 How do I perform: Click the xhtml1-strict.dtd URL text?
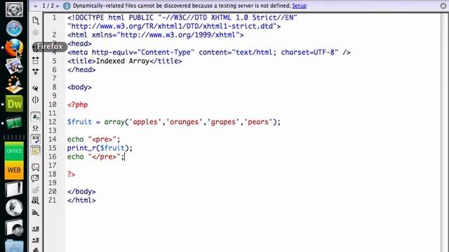click(x=174, y=27)
